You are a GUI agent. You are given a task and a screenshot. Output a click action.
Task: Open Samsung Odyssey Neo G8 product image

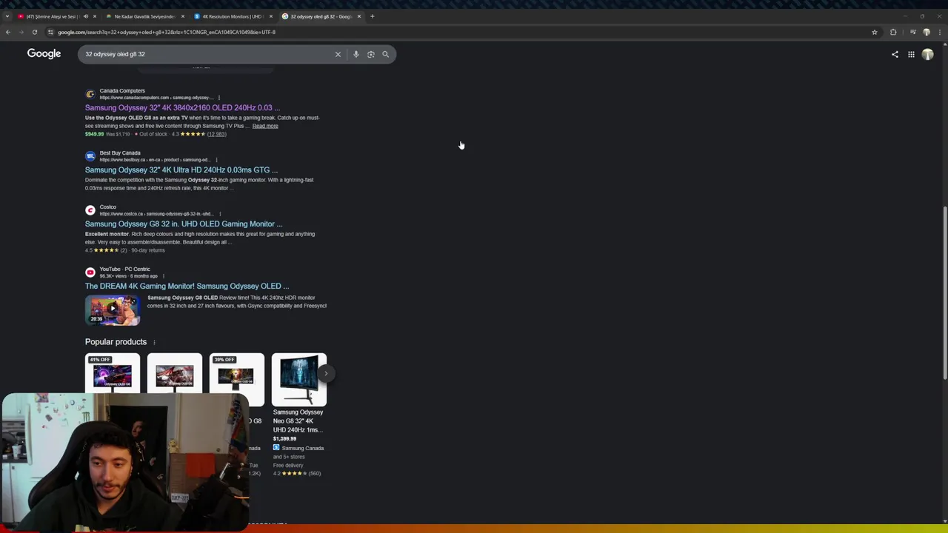pyautogui.click(x=298, y=379)
